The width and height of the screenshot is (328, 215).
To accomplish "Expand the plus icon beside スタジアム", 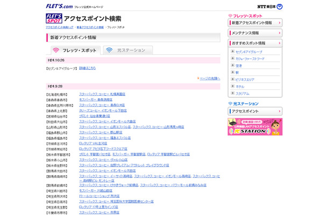I will (x=232, y=93).
